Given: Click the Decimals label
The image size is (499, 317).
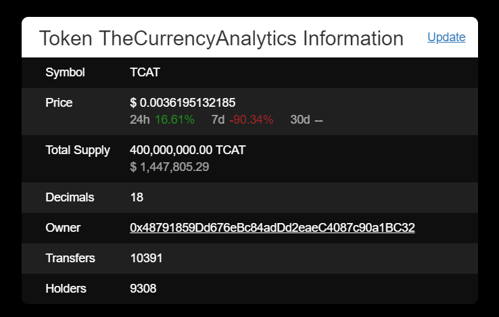Looking at the screenshot, I should click(70, 197).
